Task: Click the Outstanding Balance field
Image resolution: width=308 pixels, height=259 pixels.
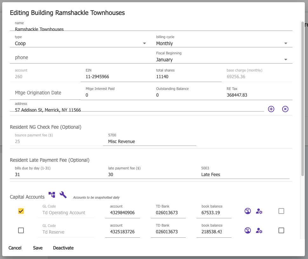Action: pos(186,93)
